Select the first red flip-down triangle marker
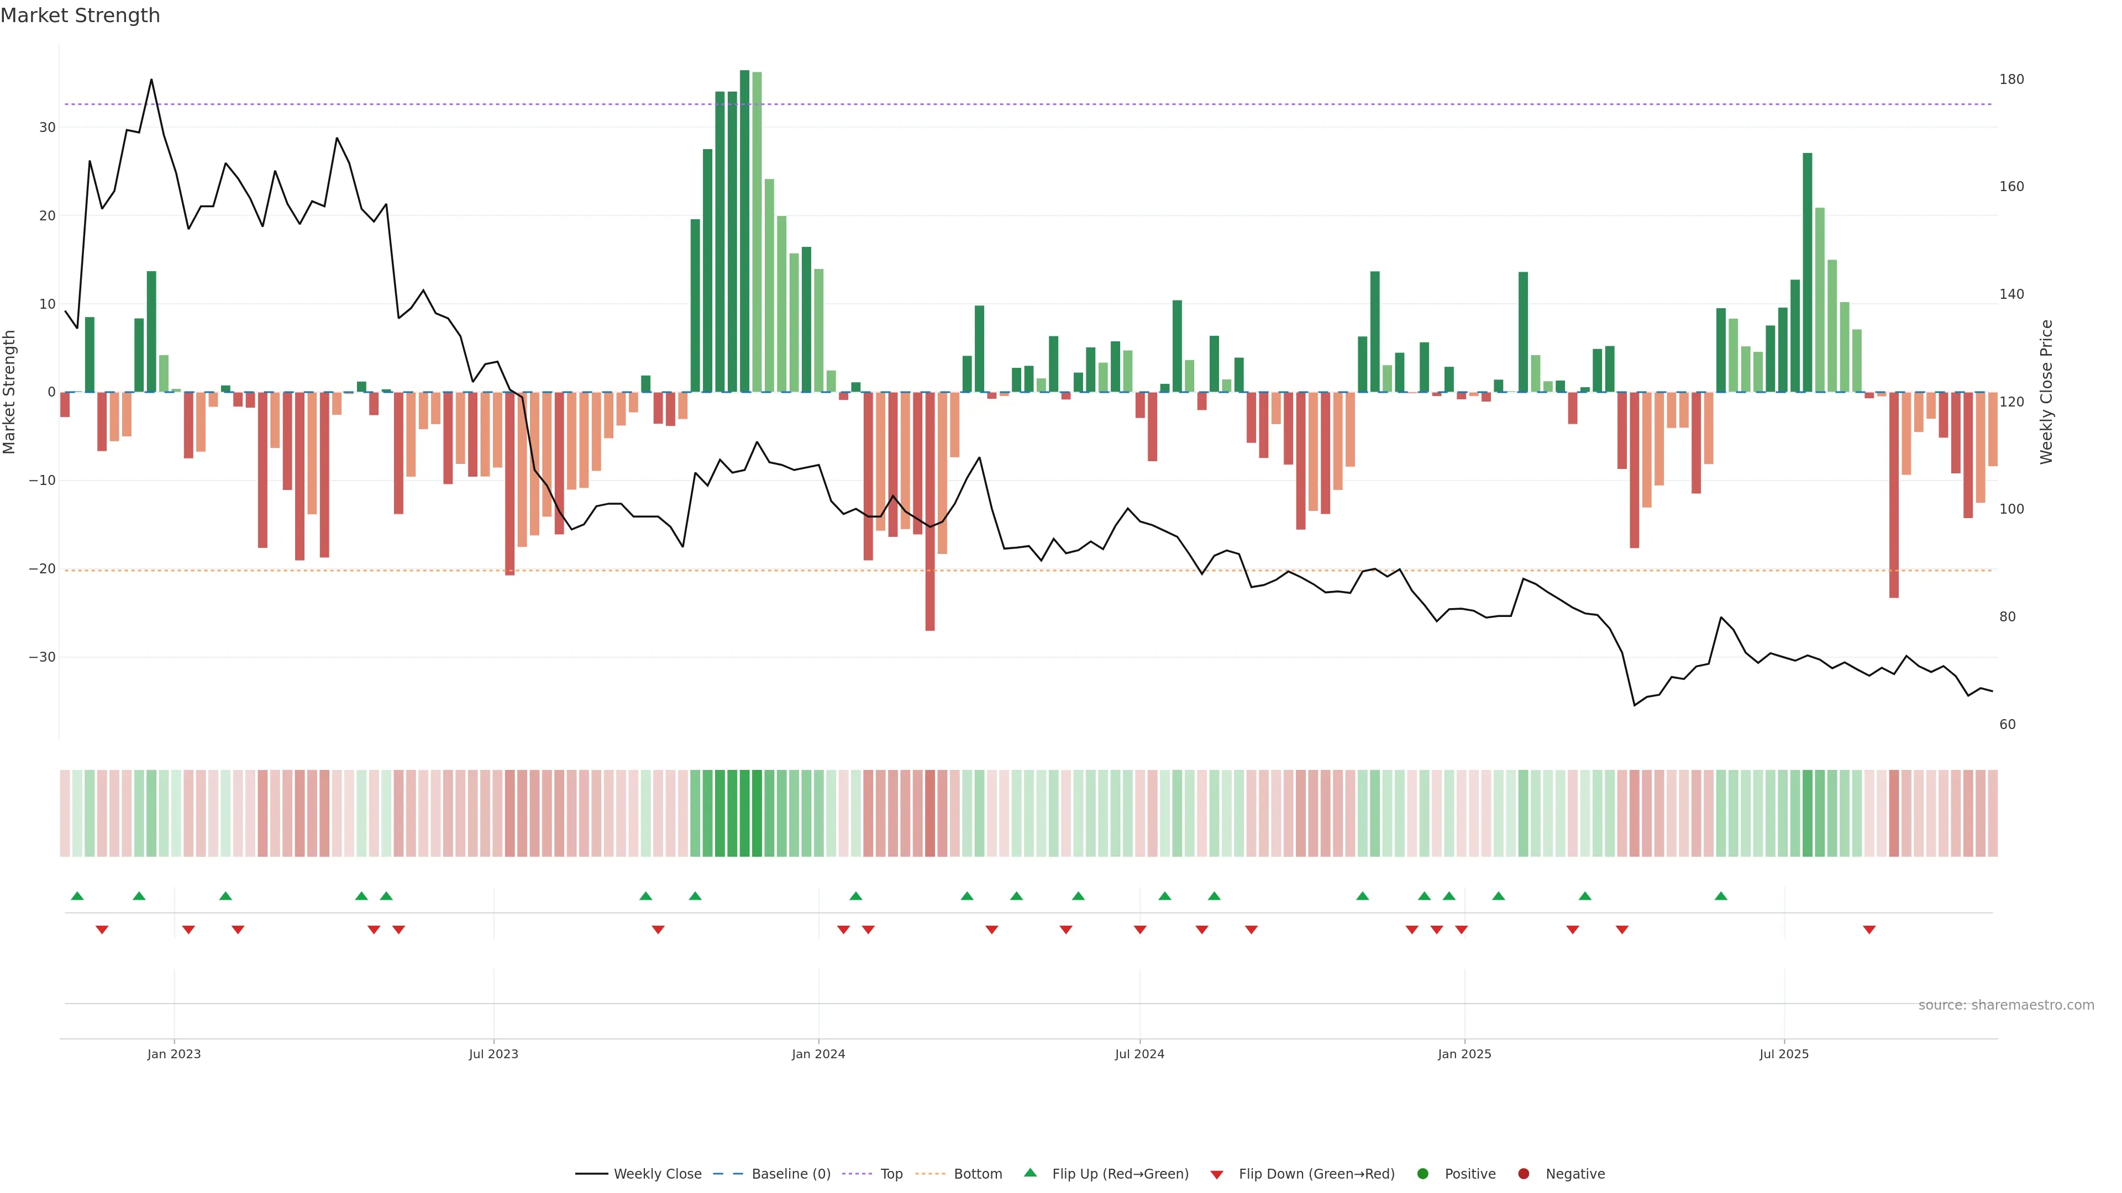 coord(102,930)
